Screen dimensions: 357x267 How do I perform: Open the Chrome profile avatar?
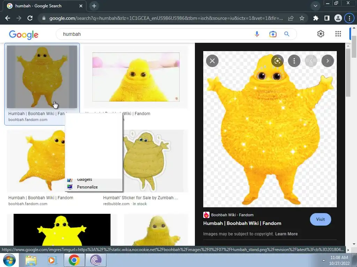tap(338, 18)
